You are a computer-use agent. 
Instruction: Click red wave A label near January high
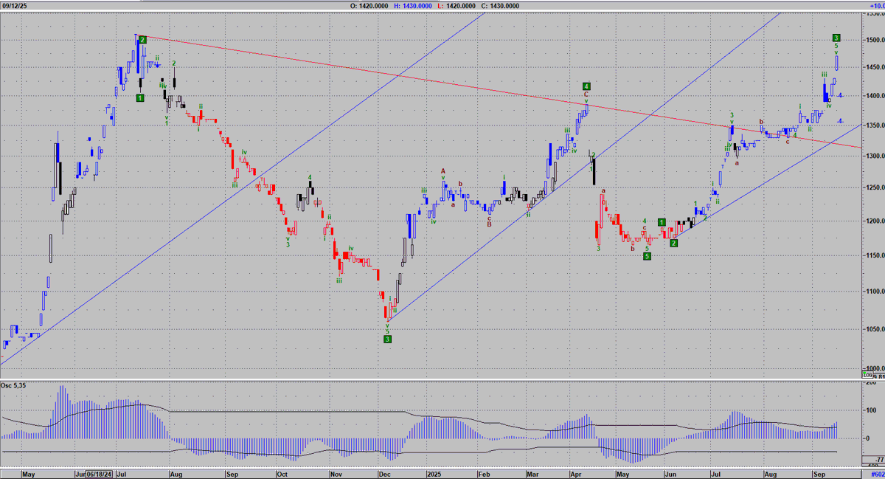tap(443, 171)
